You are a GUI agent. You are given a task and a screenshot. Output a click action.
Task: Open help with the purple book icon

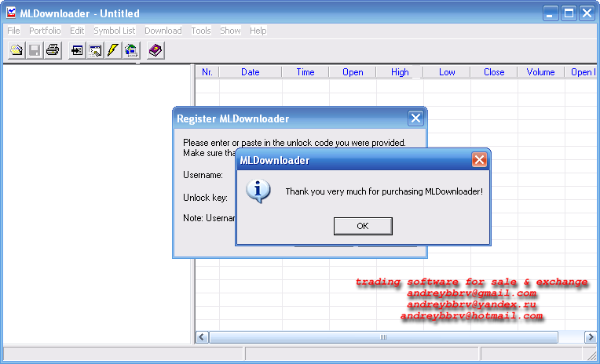(x=155, y=50)
